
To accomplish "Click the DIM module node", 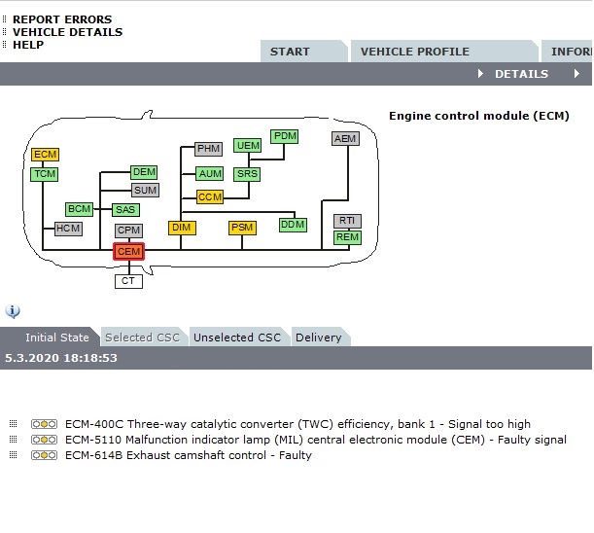I will [182, 228].
